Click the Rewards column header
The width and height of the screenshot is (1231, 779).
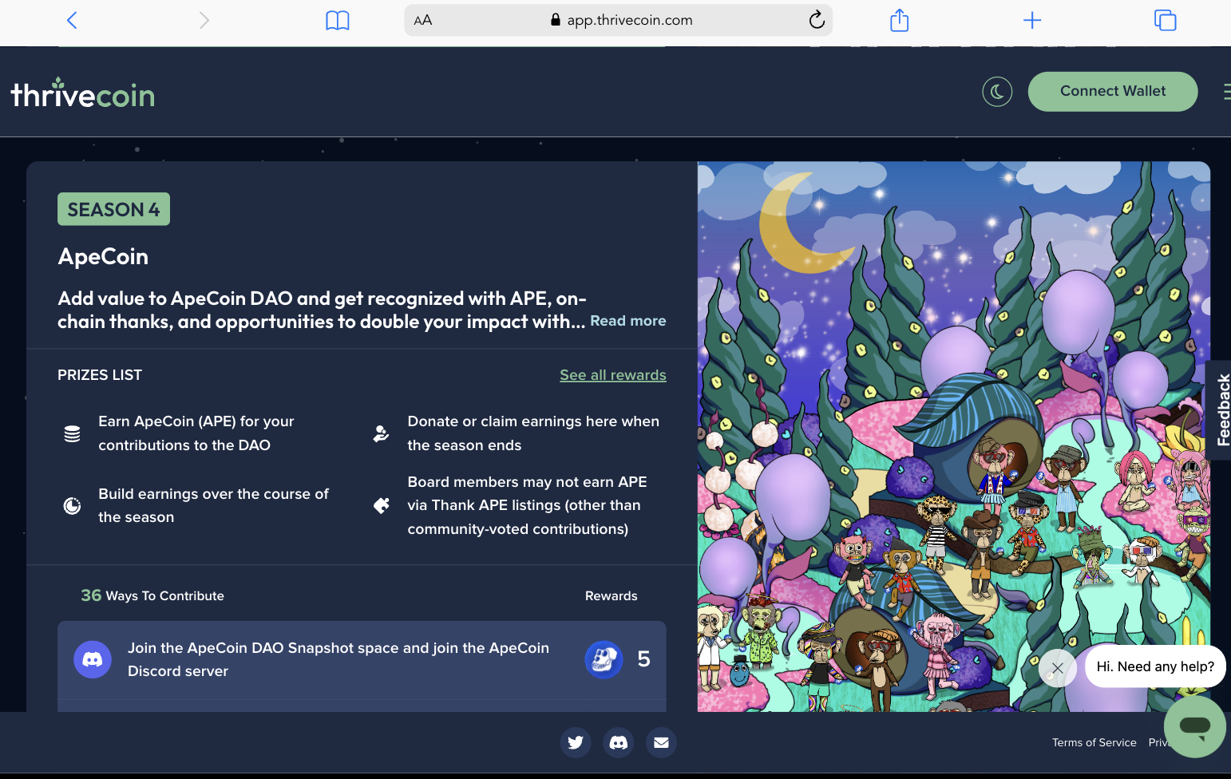coord(612,596)
